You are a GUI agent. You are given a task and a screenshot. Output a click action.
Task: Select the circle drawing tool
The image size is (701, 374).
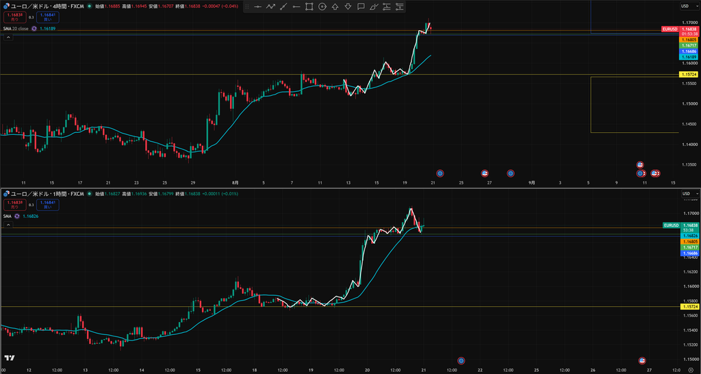(x=322, y=7)
